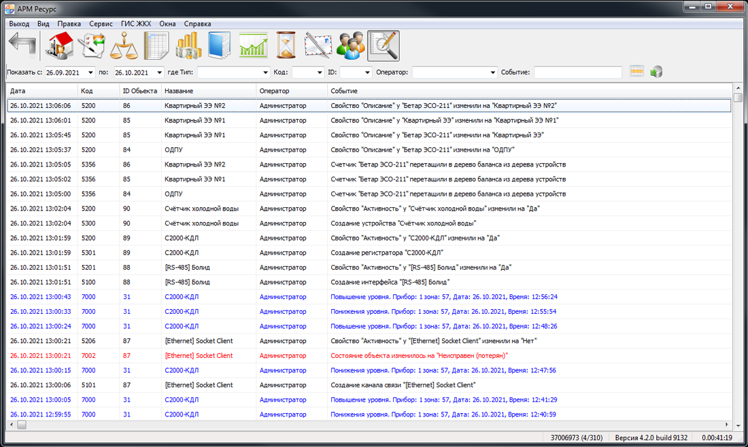748x447 pixels.
Task: Expand the 'Код' filter dropdown
Action: coord(318,73)
